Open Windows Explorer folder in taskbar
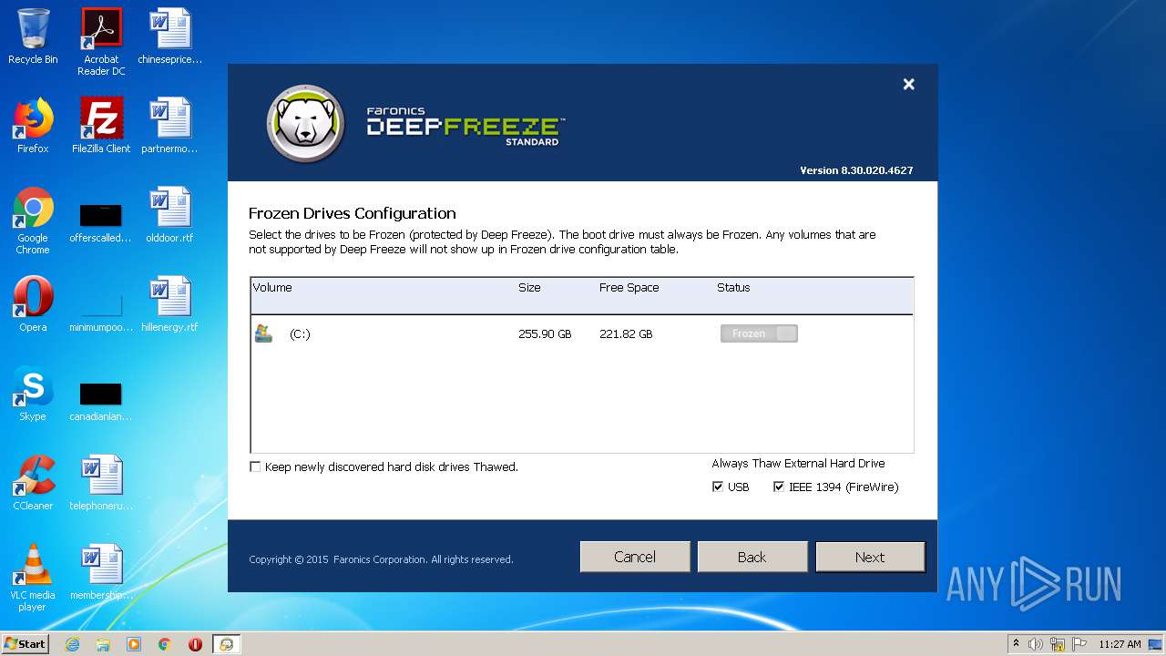Viewport: 1166px width, 656px height. (x=103, y=644)
